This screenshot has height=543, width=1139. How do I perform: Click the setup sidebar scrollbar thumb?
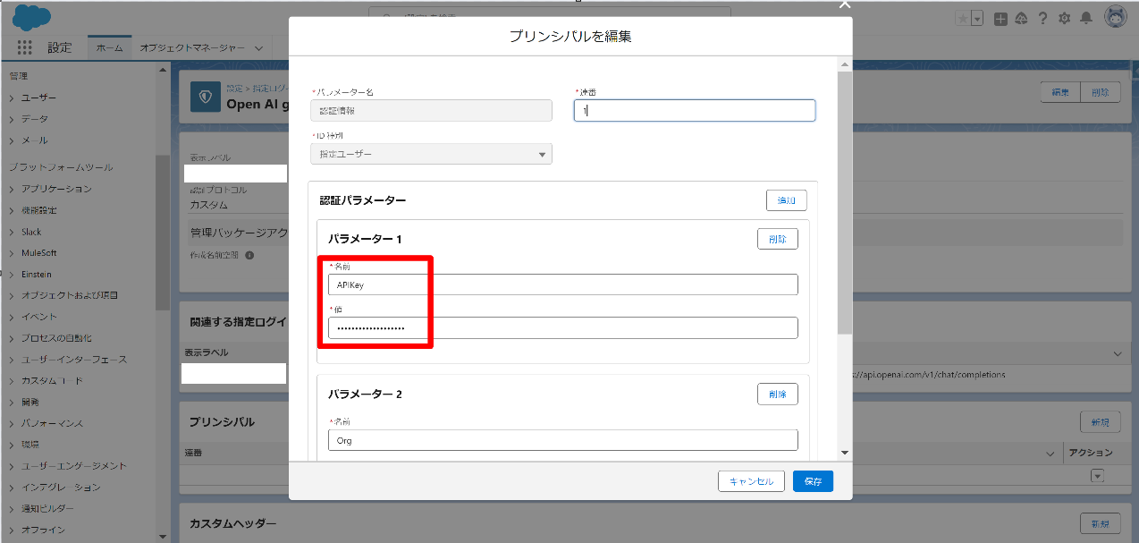pos(162,233)
